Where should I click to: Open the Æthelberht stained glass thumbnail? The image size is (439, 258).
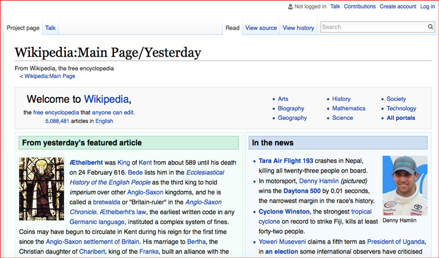click(42, 189)
